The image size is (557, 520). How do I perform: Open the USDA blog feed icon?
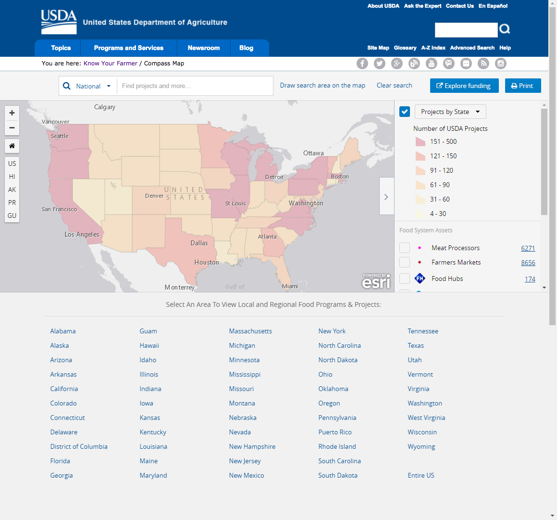tap(414, 63)
